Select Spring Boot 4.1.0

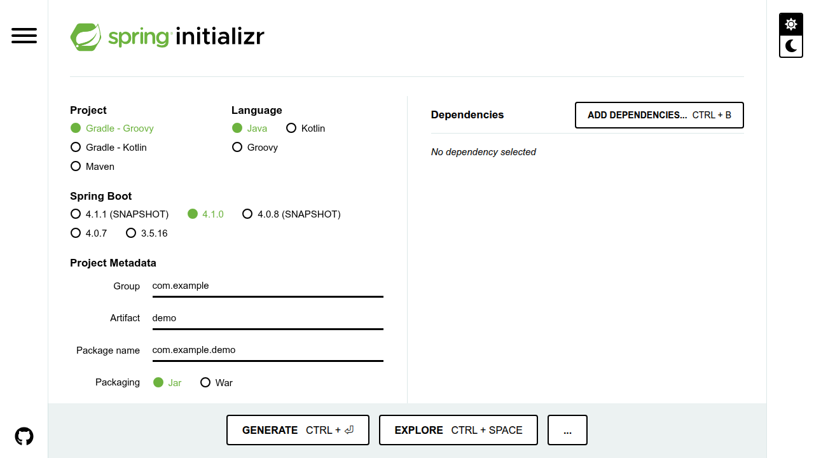click(x=205, y=214)
